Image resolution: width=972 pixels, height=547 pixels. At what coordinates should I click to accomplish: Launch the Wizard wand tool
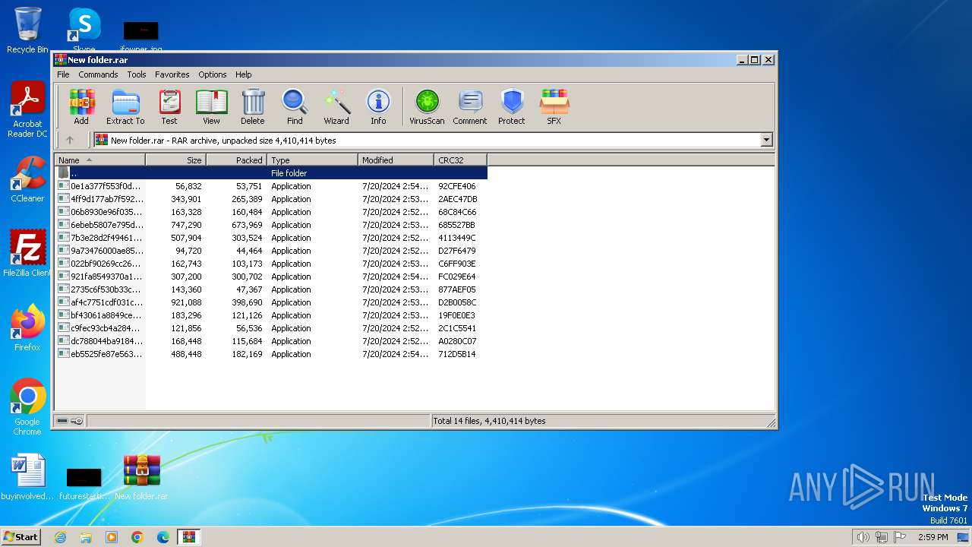[x=336, y=106]
